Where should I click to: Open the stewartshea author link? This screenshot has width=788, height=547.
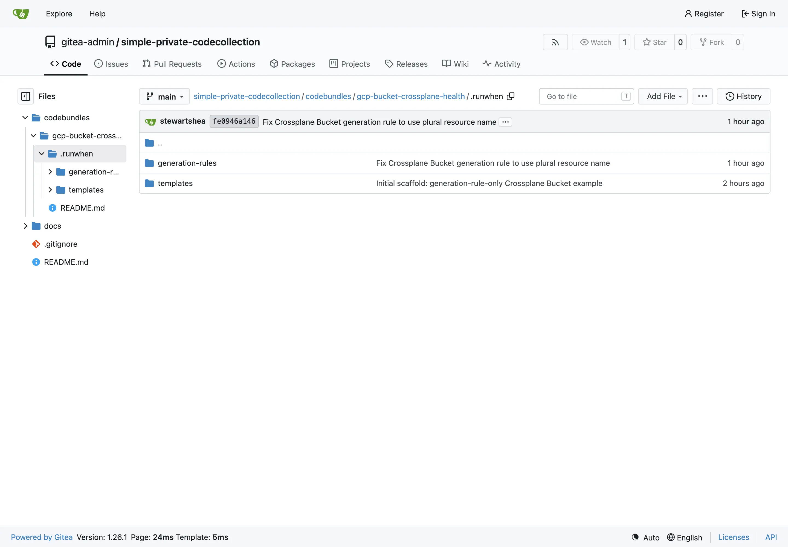click(x=183, y=121)
